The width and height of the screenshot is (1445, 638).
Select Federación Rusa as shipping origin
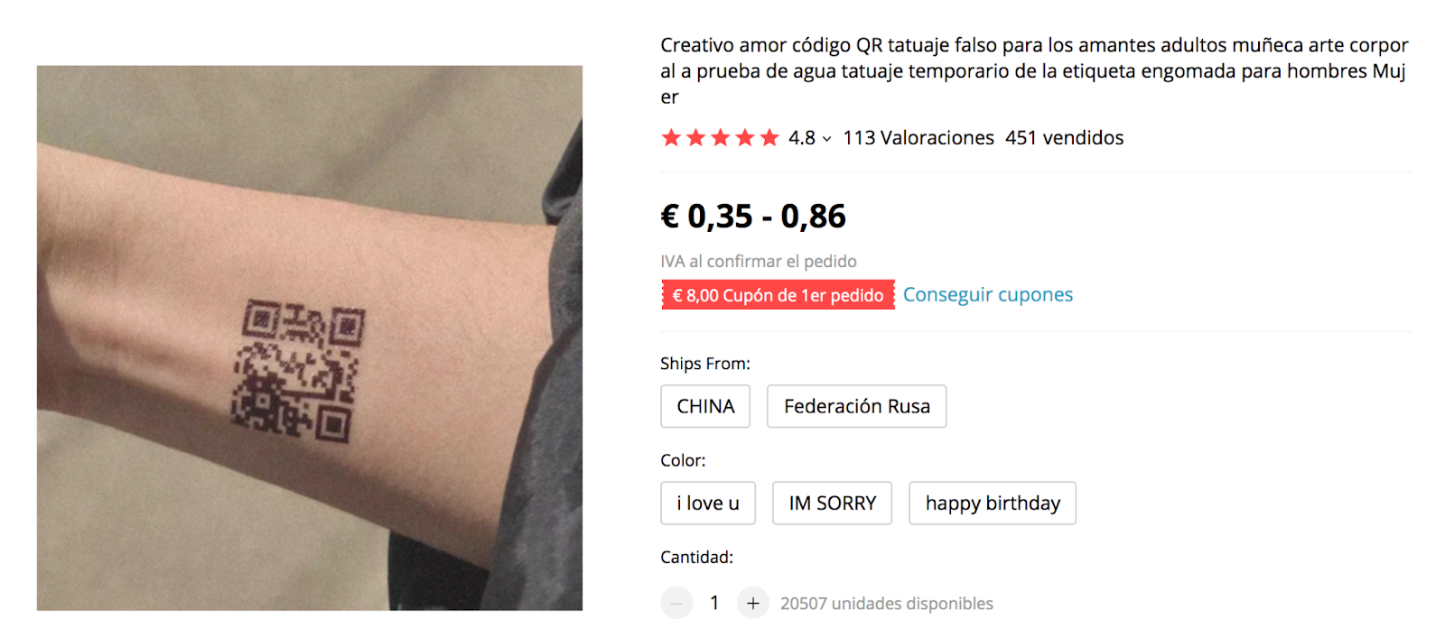point(856,406)
